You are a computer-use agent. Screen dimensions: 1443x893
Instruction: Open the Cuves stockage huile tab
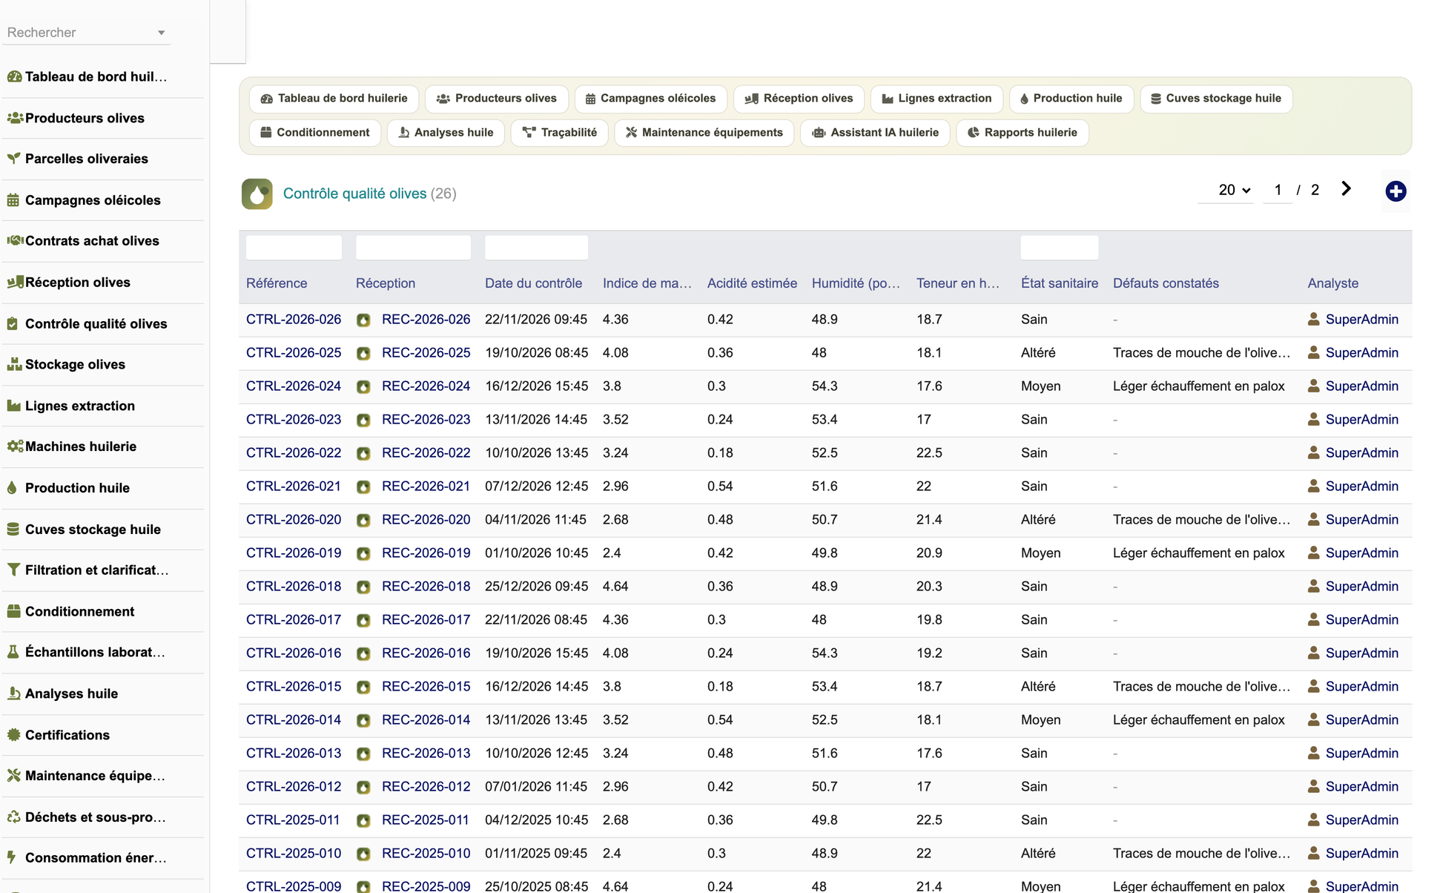pyautogui.click(x=1216, y=99)
